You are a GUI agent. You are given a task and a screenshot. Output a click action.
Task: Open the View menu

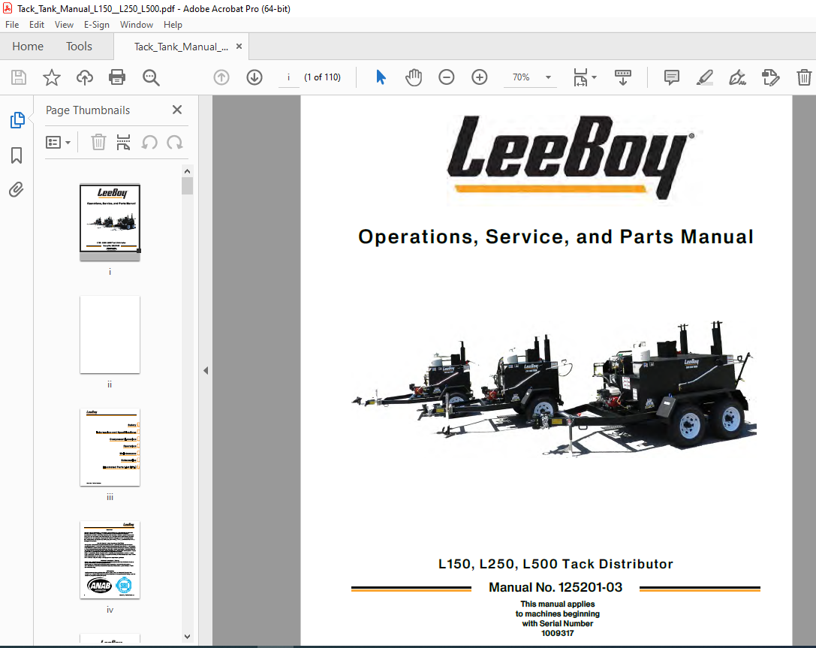[x=64, y=25]
